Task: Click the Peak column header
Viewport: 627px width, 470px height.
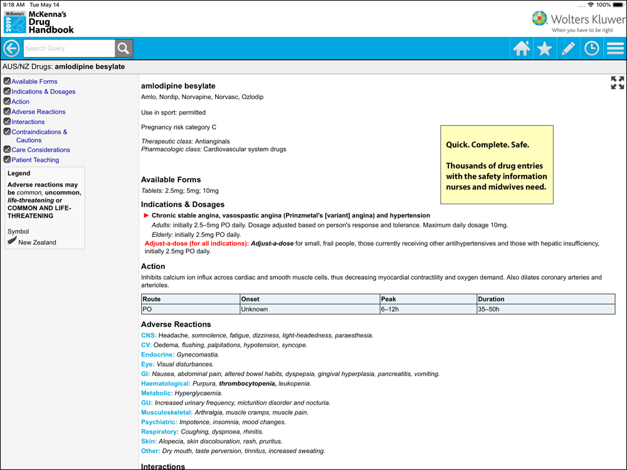Action: [x=428, y=299]
